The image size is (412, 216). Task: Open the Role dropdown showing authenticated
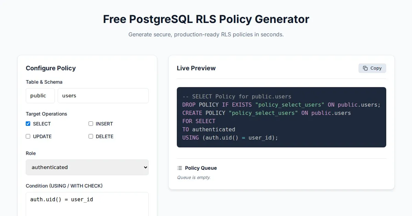[x=87, y=167]
